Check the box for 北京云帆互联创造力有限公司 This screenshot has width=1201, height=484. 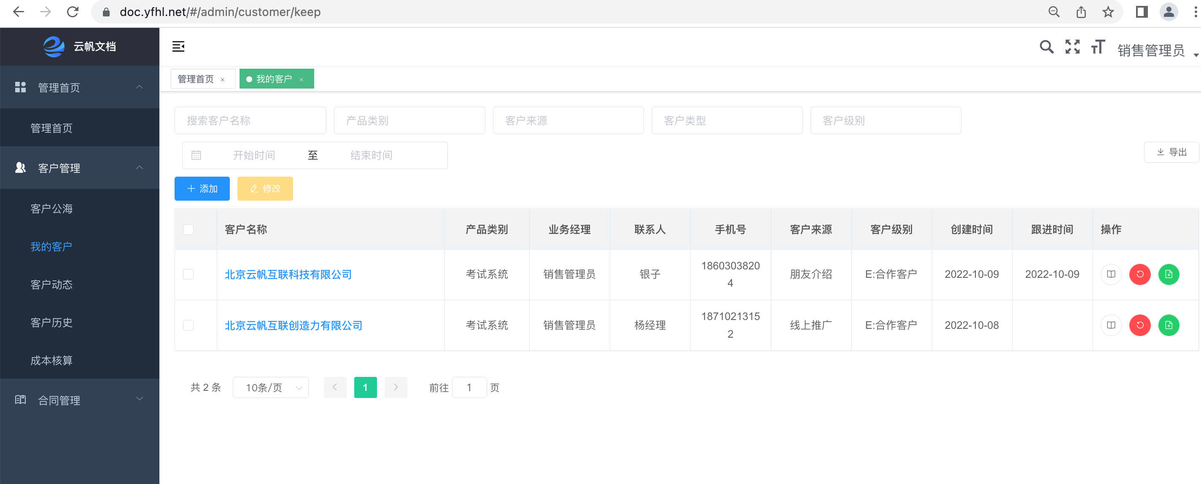[x=188, y=325]
